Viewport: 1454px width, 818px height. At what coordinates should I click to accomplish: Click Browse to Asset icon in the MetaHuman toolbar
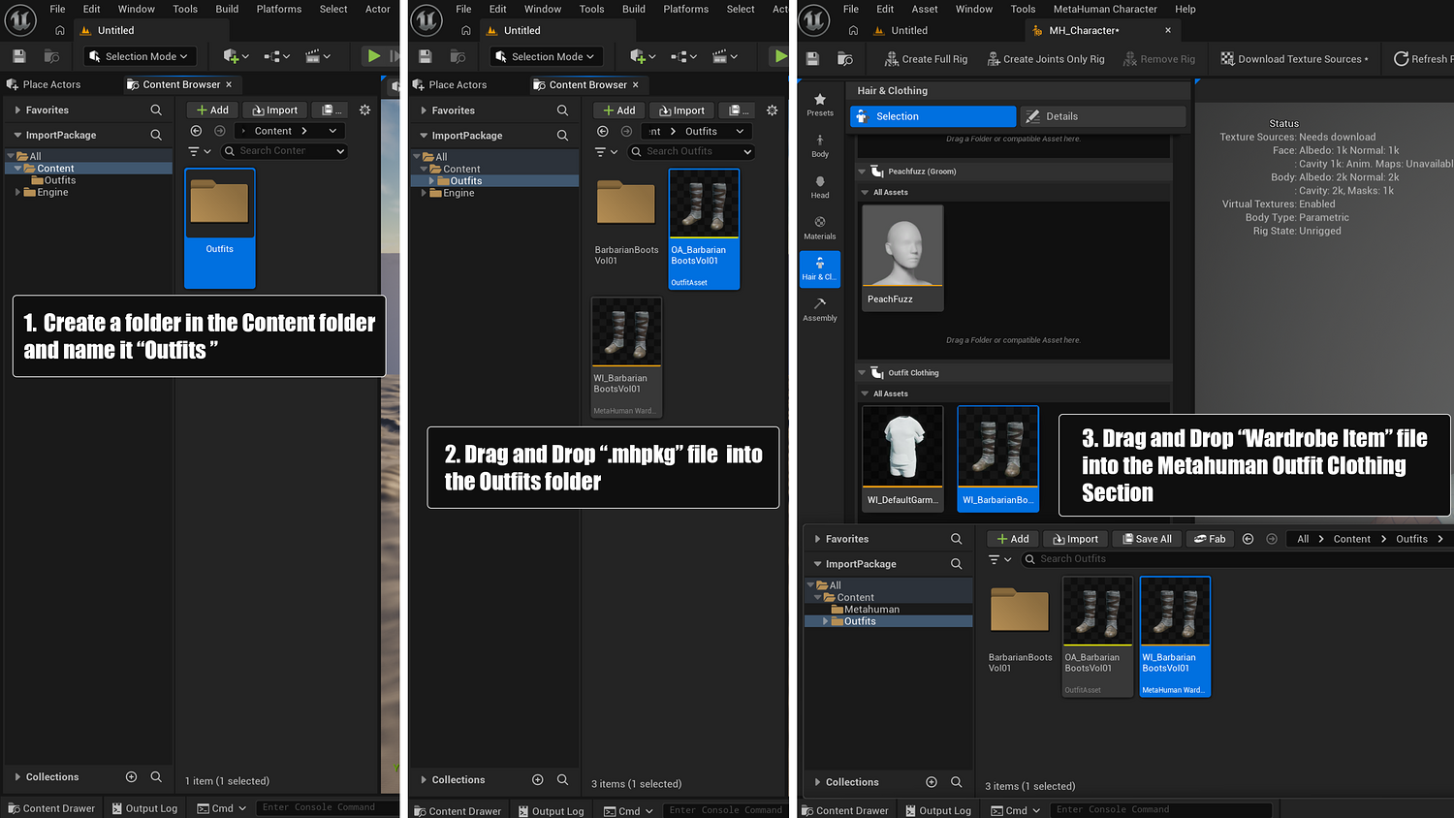coord(845,59)
